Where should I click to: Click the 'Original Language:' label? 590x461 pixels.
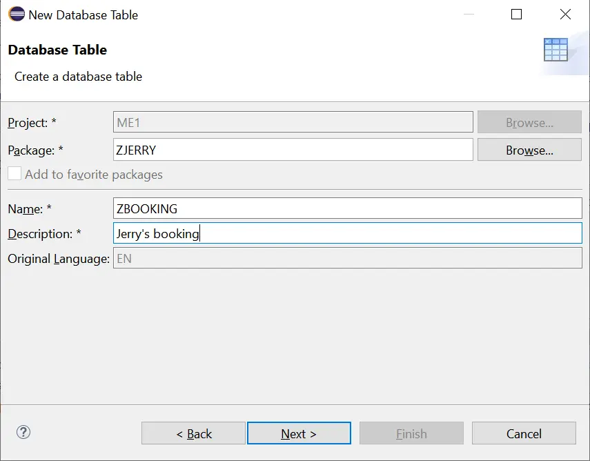(x=59, y=259)
